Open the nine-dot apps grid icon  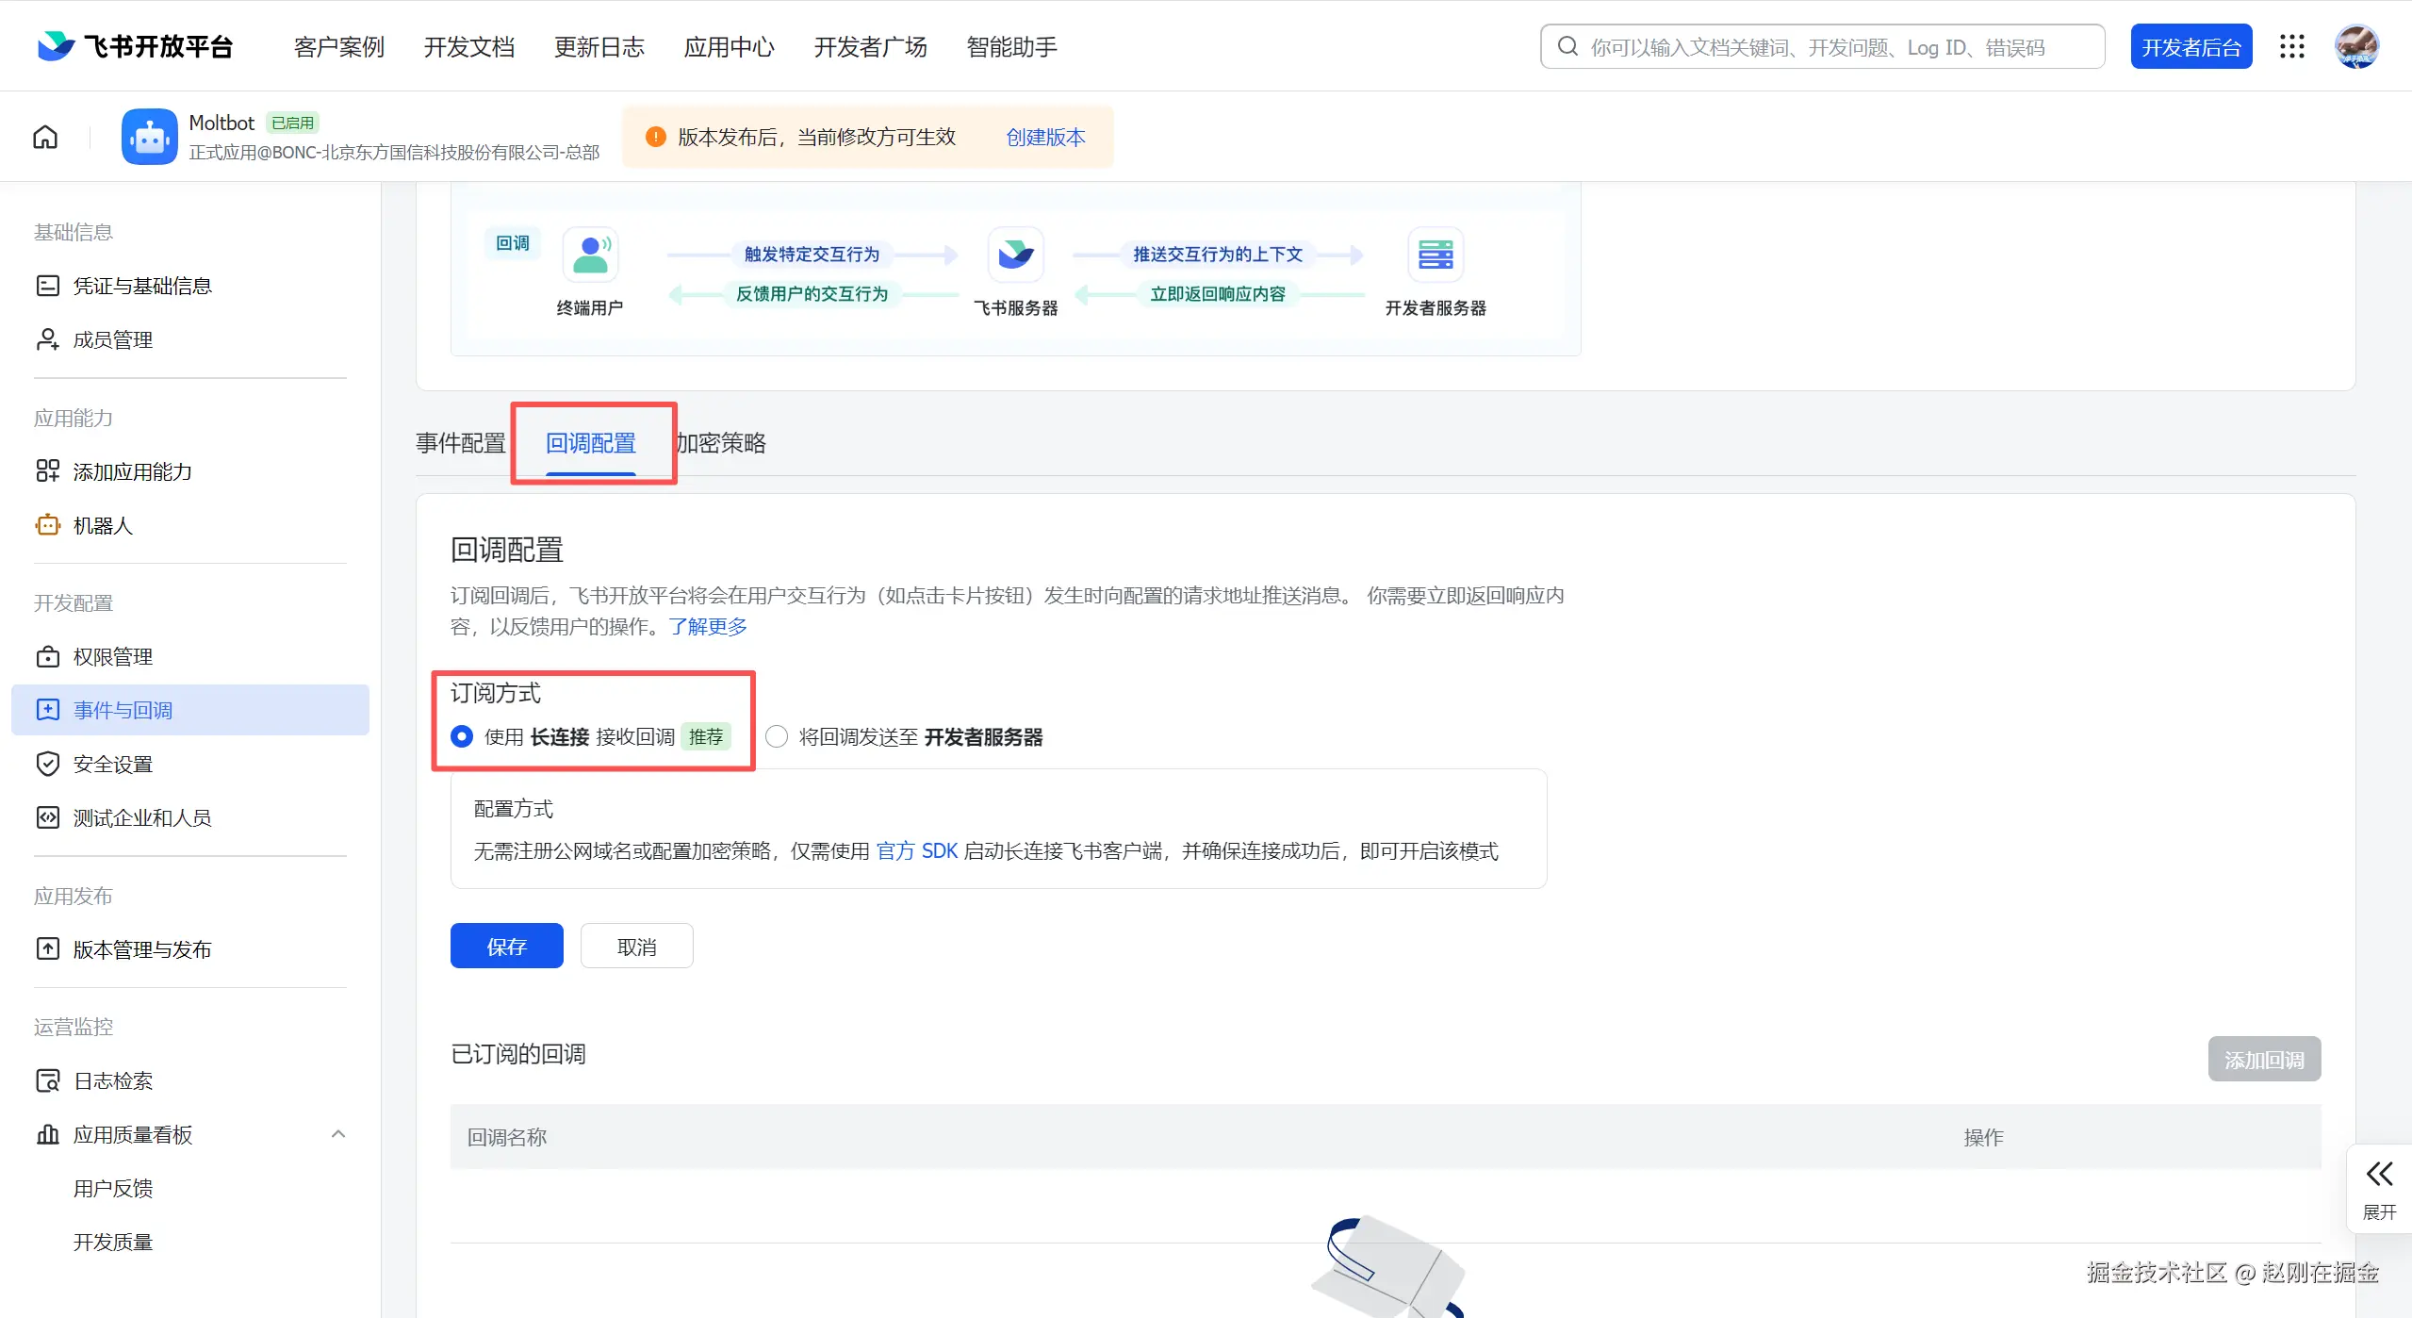(x=2291, y=47)
